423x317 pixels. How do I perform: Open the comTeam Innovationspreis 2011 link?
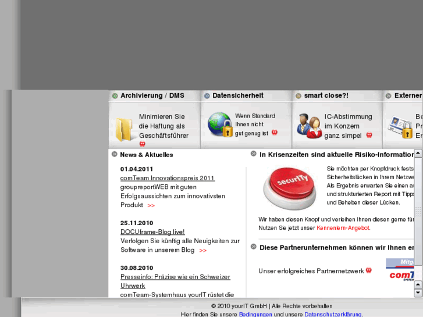168,178
